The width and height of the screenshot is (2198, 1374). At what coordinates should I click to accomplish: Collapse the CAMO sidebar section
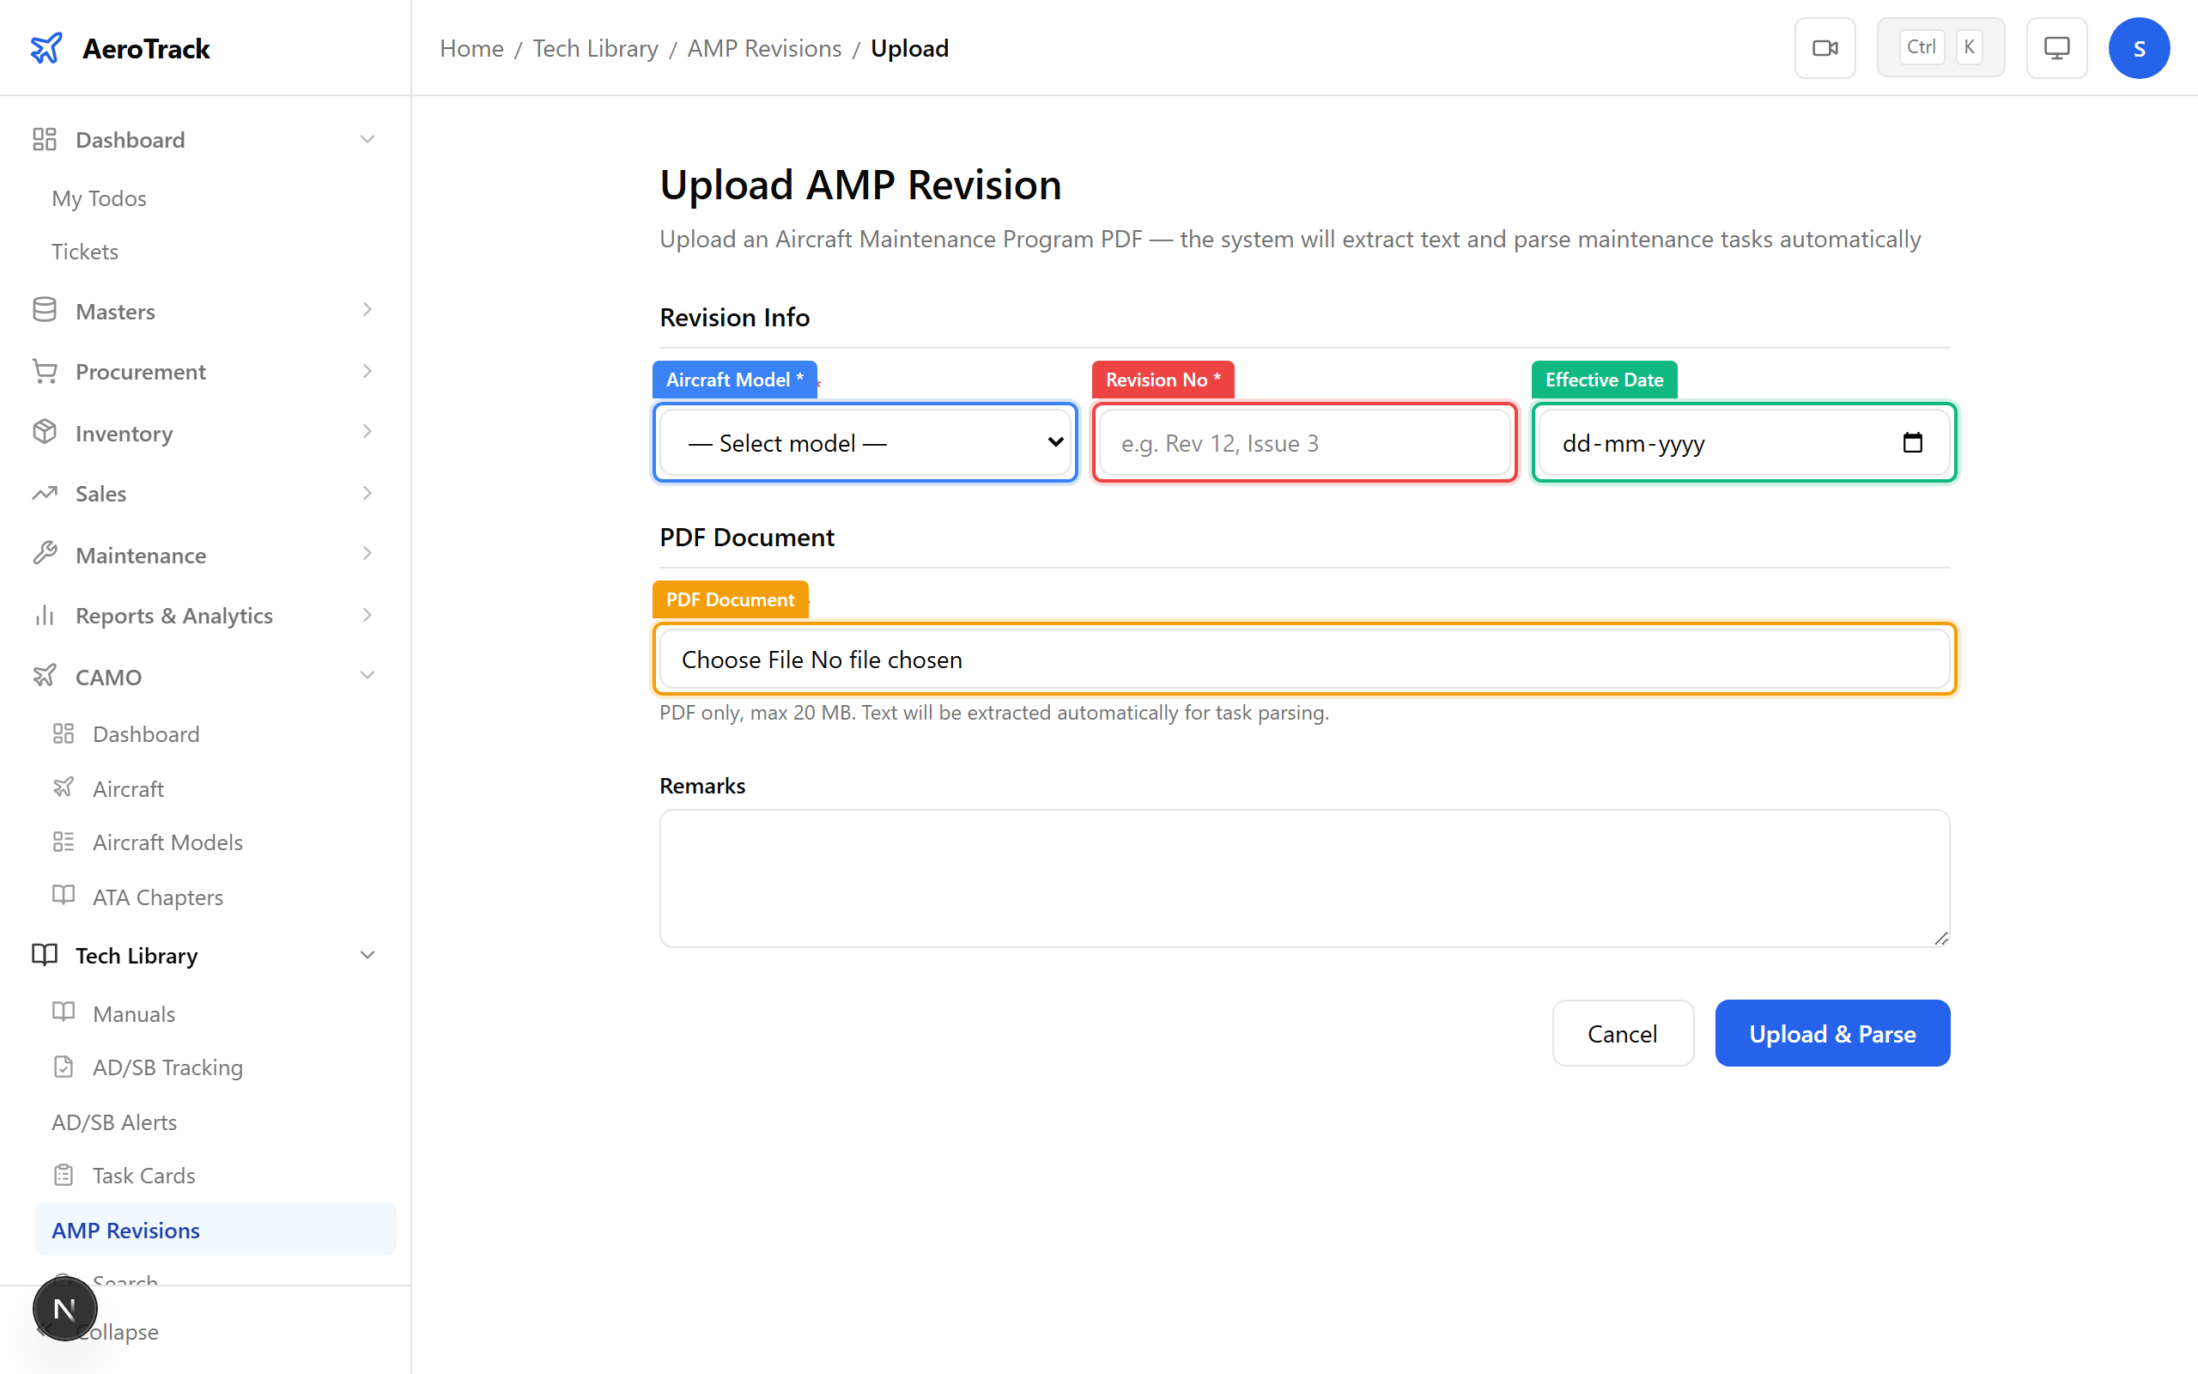coord(367,676)
